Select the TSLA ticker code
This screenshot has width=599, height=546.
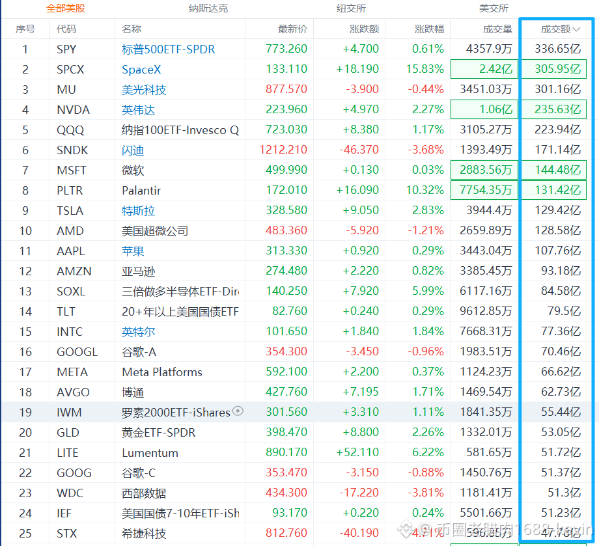pos(70,211)
